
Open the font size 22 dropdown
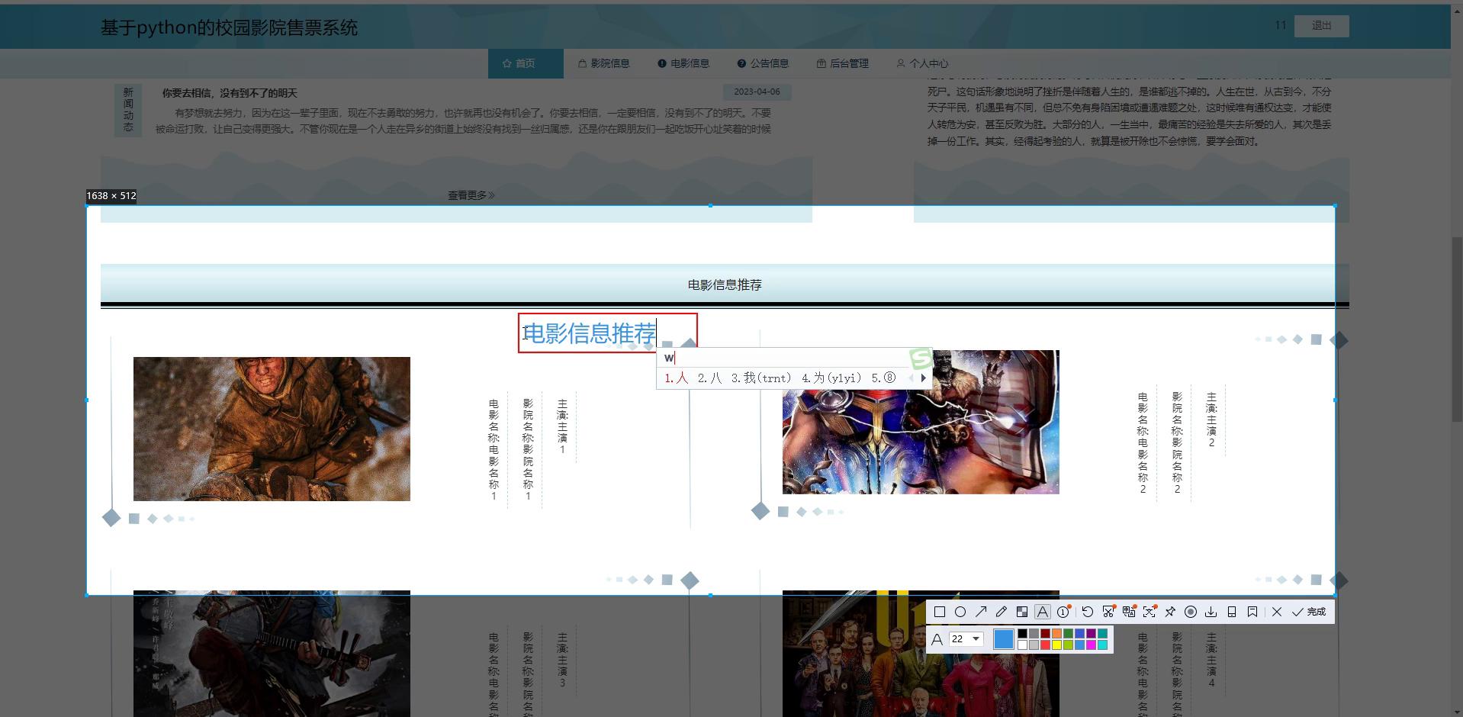pos(966,639)
